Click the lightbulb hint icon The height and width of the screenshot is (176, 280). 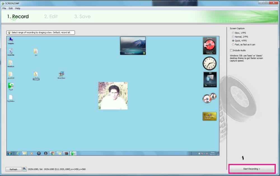[9, 33]
